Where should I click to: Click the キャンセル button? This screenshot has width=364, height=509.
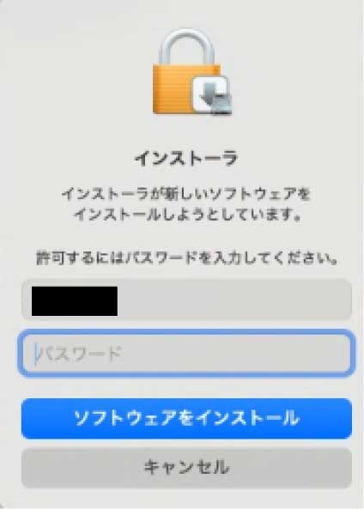[x=186, y=468]
